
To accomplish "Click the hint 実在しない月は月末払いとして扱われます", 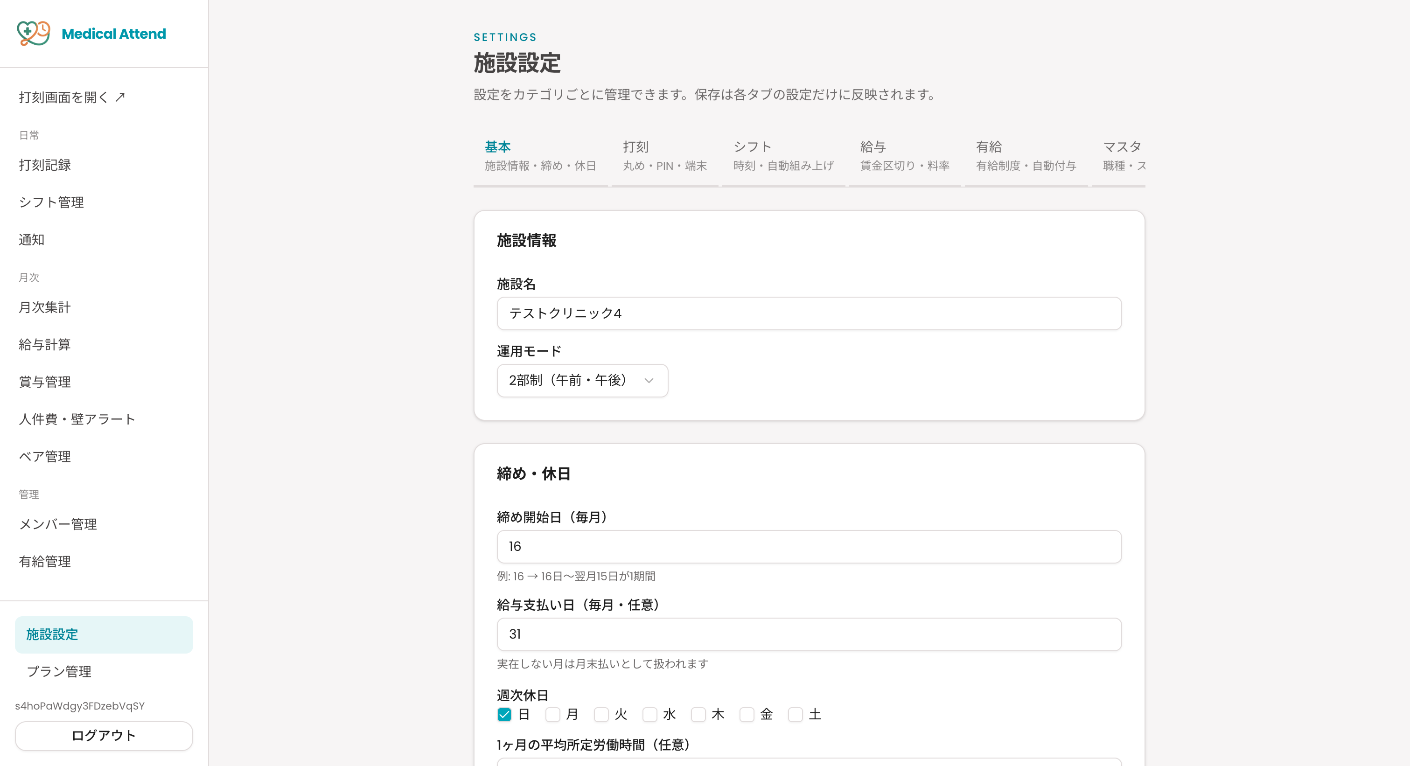I will click(x=603, y=664).
